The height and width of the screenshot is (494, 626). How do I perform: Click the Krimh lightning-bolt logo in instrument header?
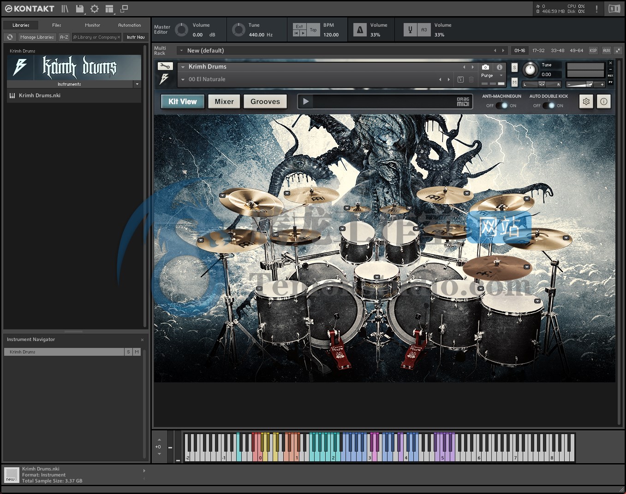[x=165, y=79]
